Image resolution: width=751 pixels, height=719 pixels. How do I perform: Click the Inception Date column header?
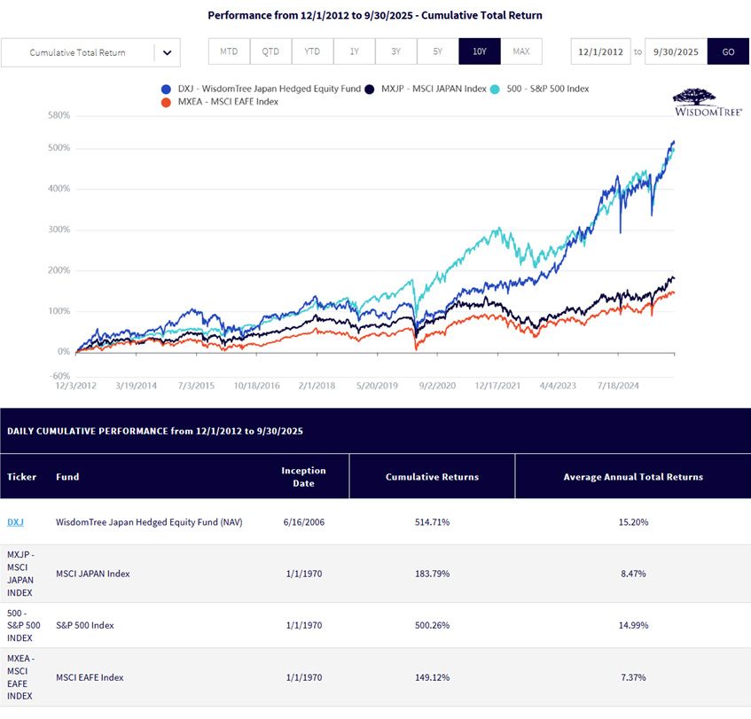tap(303, 477)
